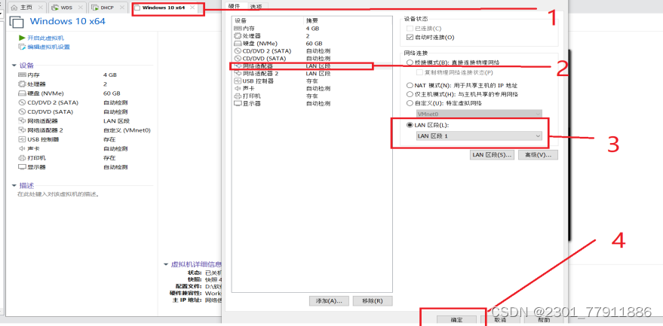Select the 桥接模式(B) radio button

click(410, 62)
